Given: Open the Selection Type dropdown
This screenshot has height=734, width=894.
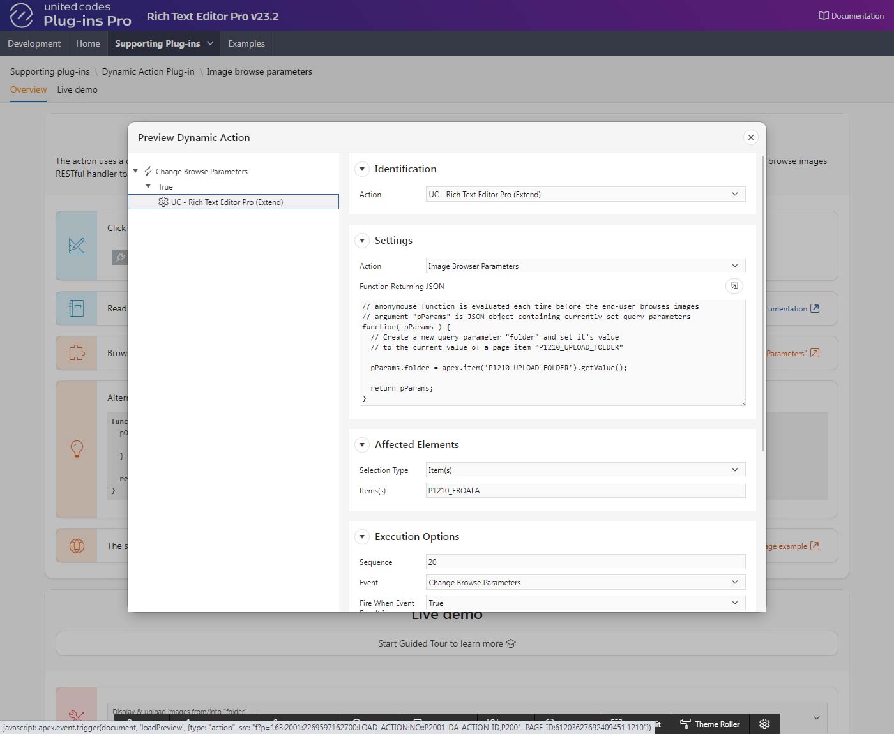Looking at the screenshot, I should click(586, 470).
